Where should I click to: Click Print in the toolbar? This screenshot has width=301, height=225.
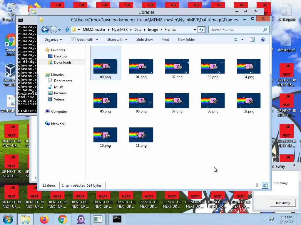[165, 40]
